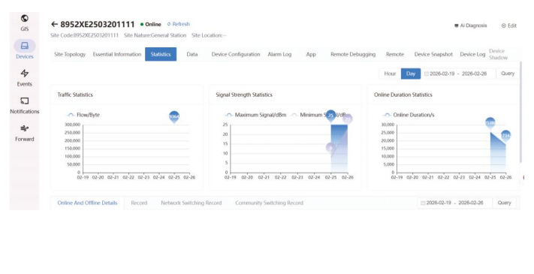The width and height of the screenshot is (534, 274).
Task: Select the Hour granularity button
Action: pos(390,74)
